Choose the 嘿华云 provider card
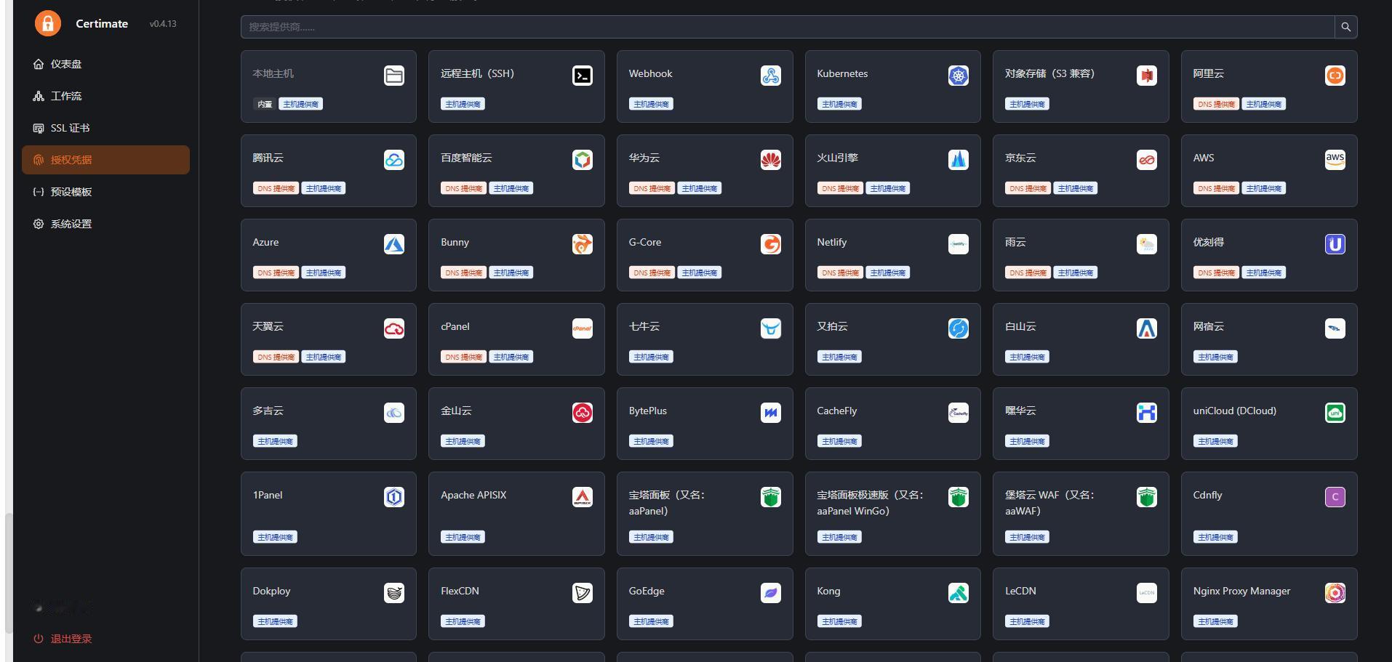The width and height of the screenshot is (1392, 662). [x=1081, y=424]
